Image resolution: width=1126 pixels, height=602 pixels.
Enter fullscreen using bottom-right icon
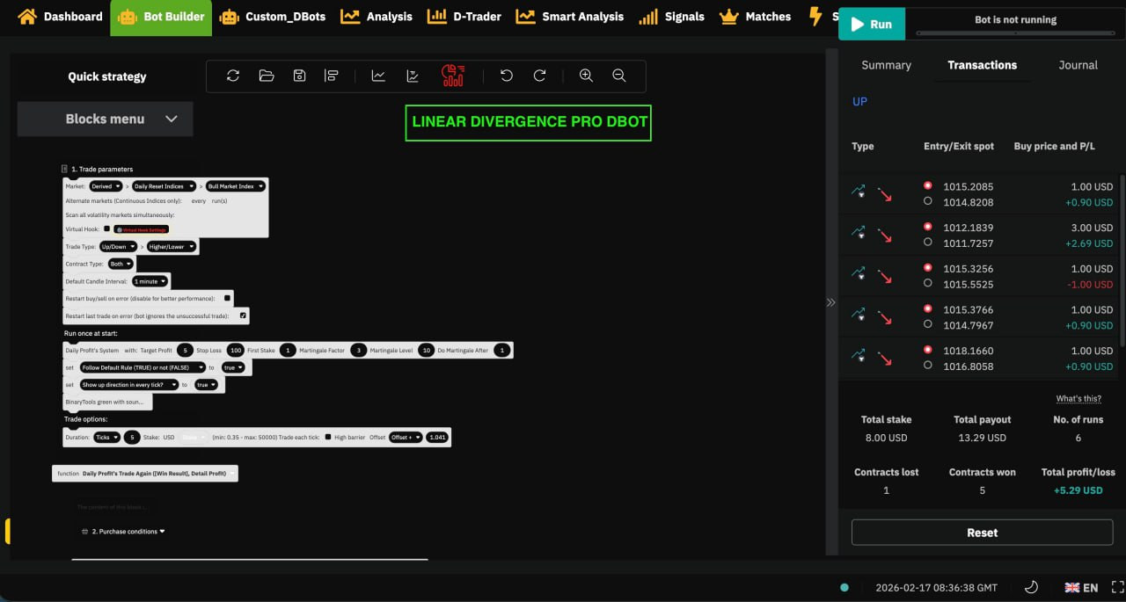point(1117,587)
